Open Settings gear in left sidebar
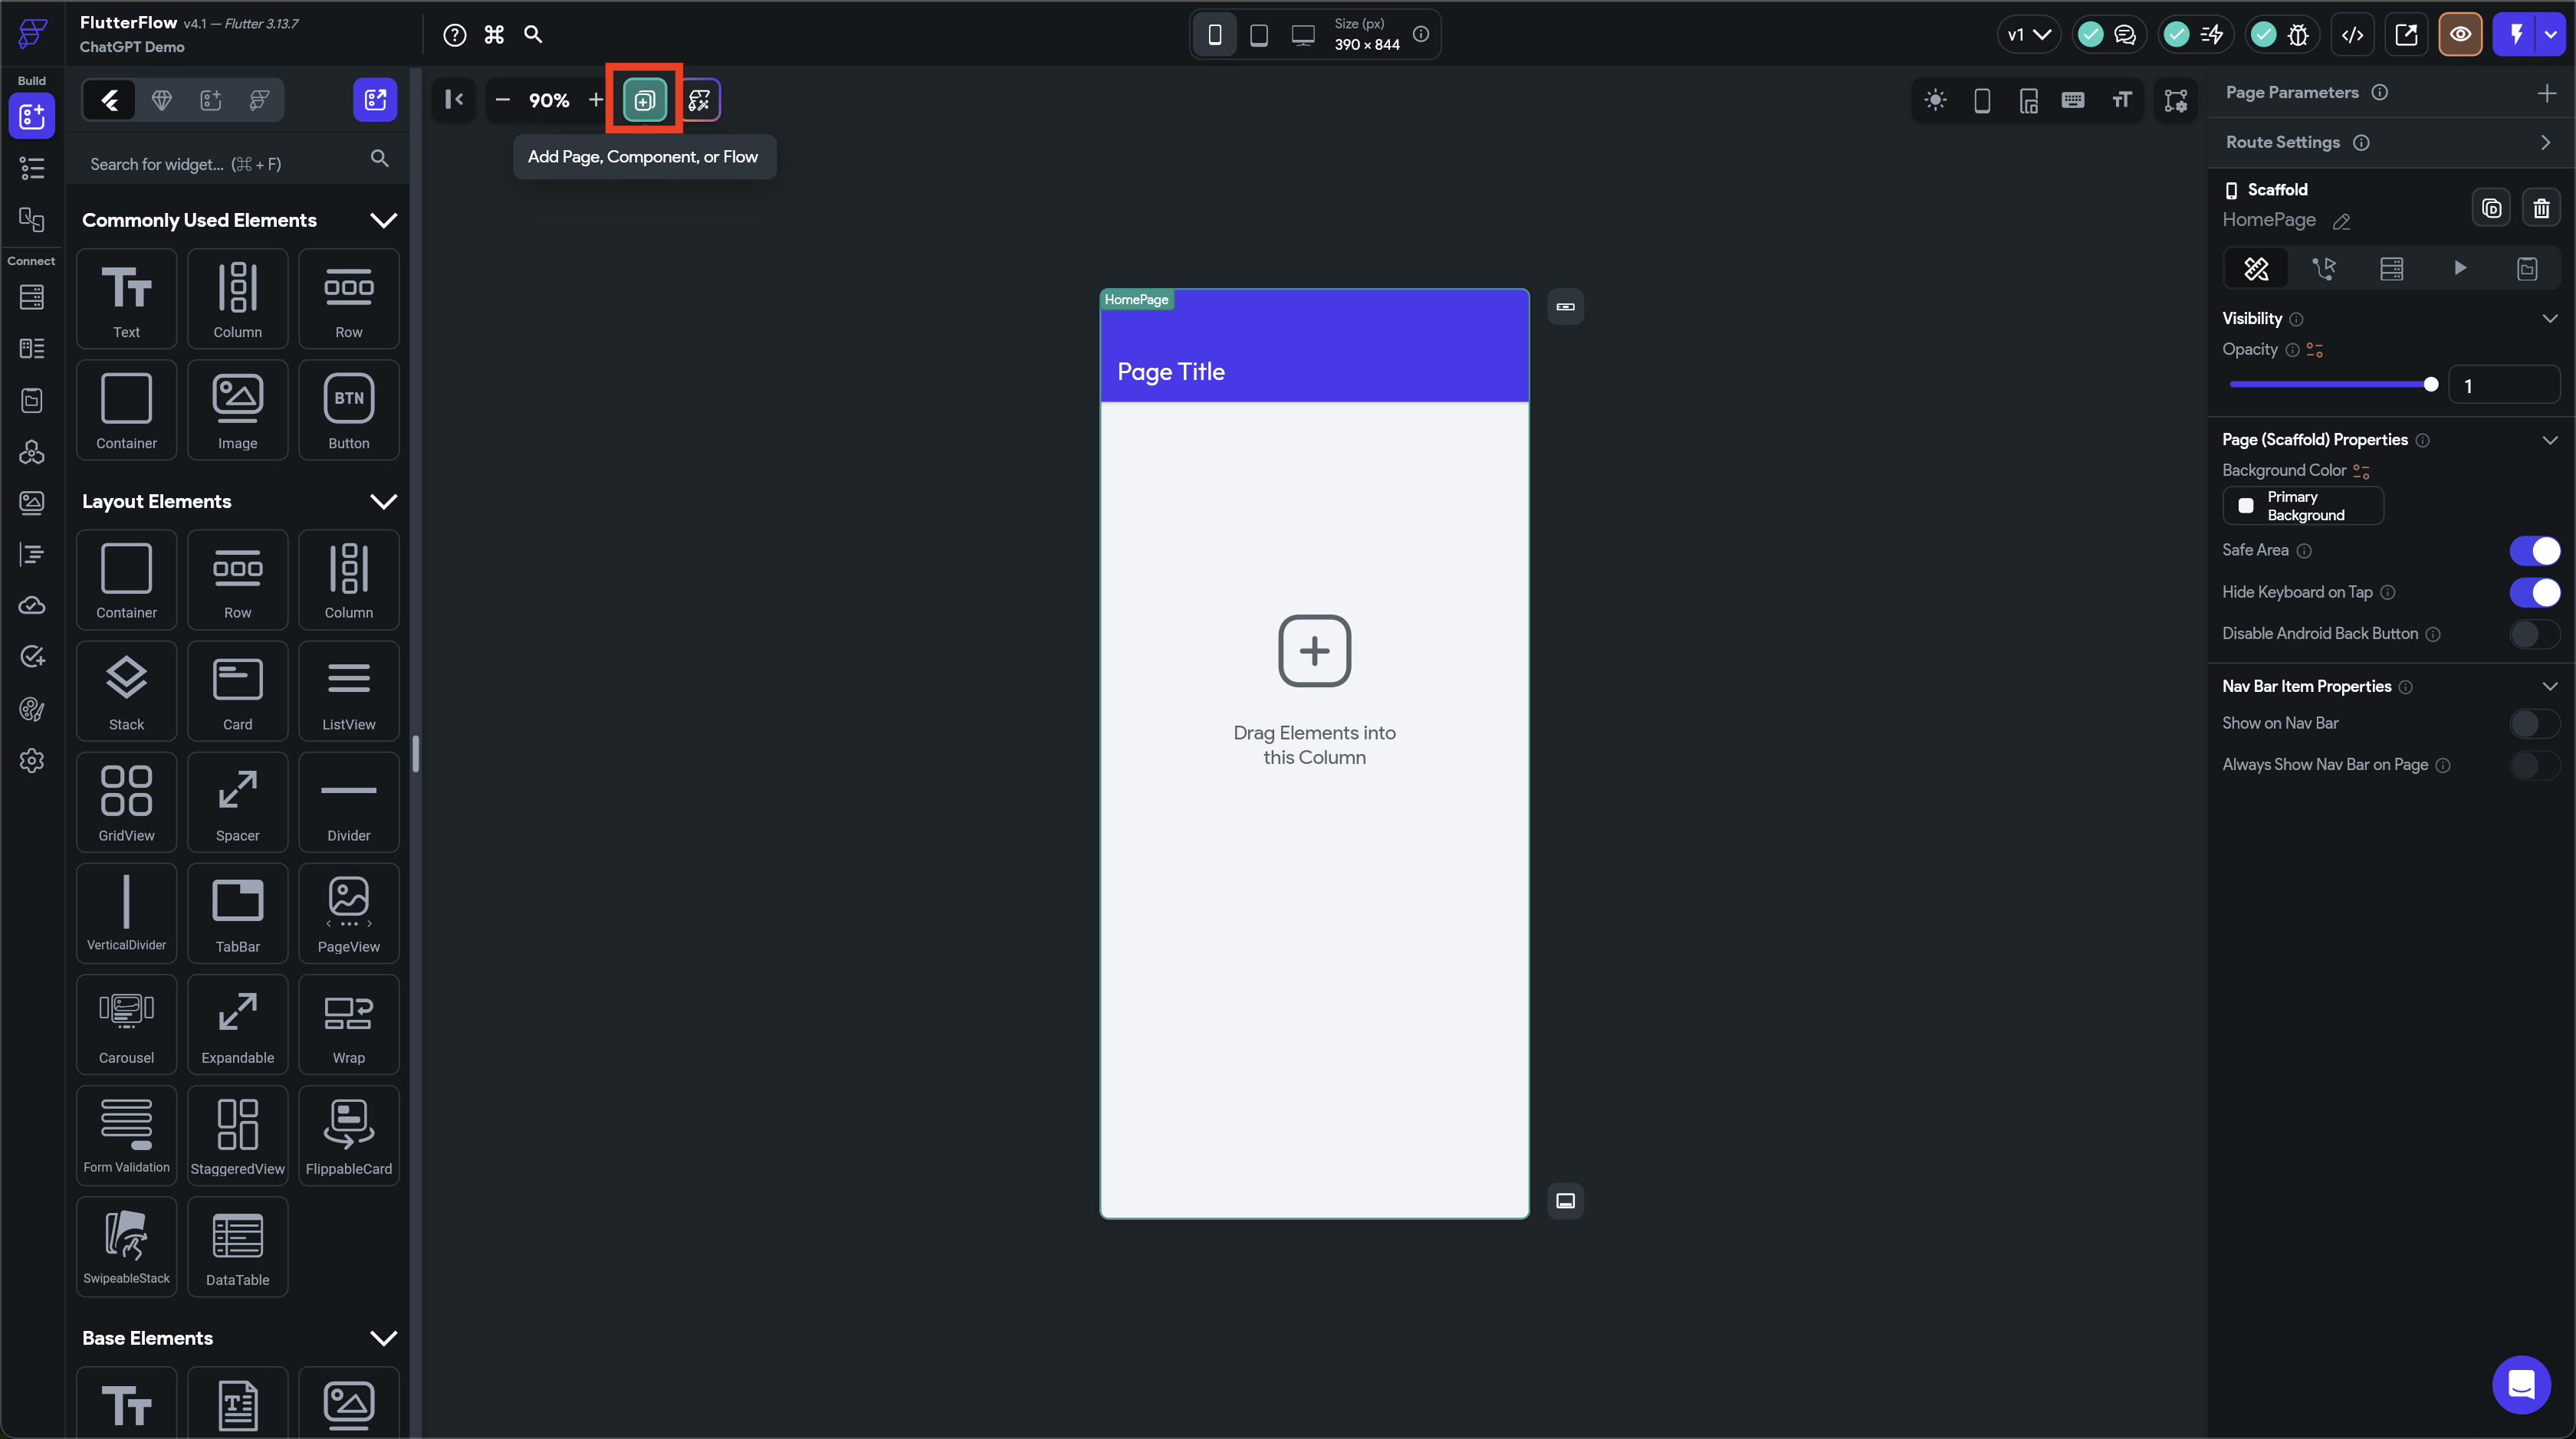This screenshot has height=1439, width=2576. pos(32,760)
